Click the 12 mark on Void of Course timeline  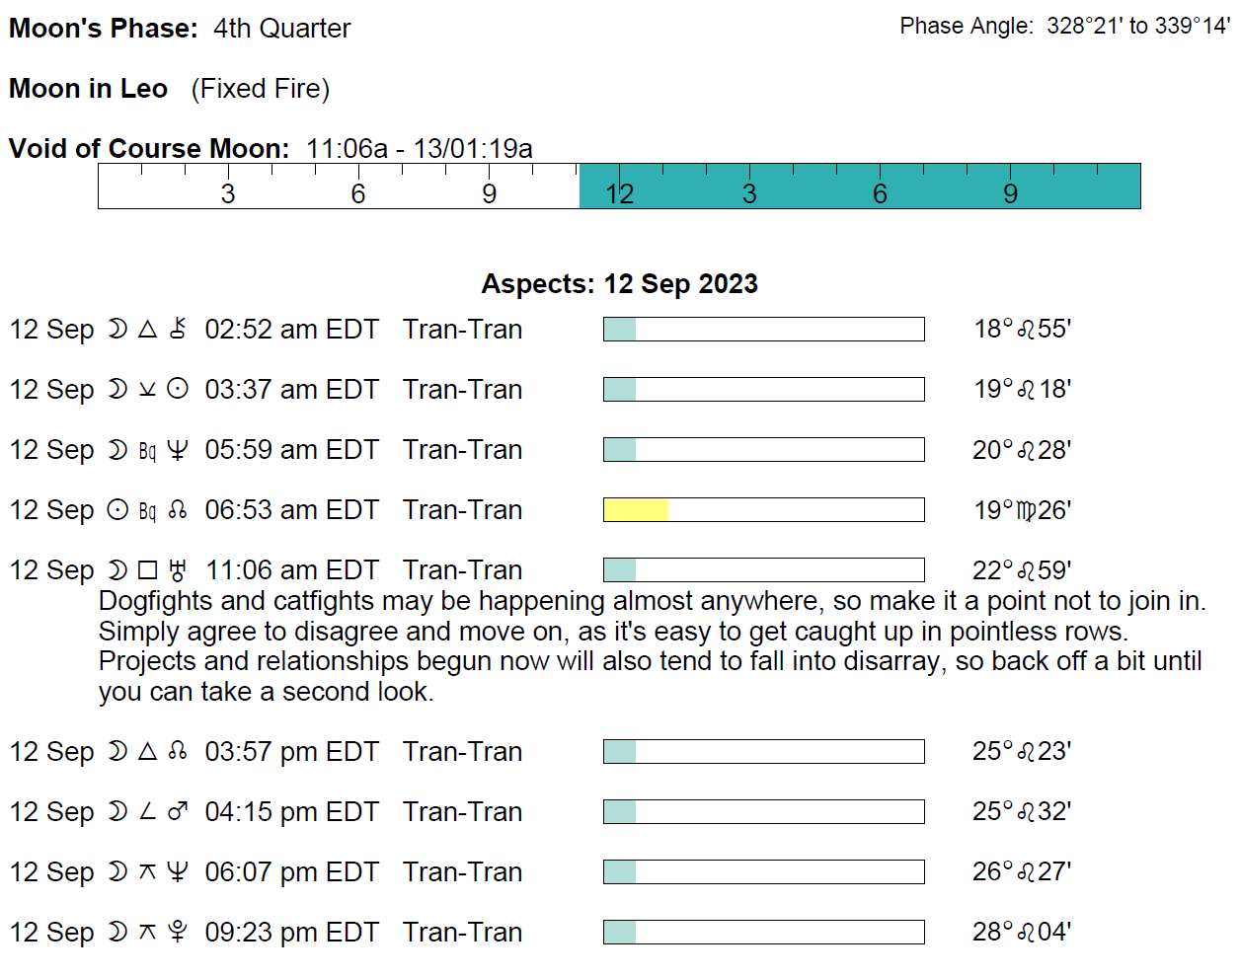[619, 193]
